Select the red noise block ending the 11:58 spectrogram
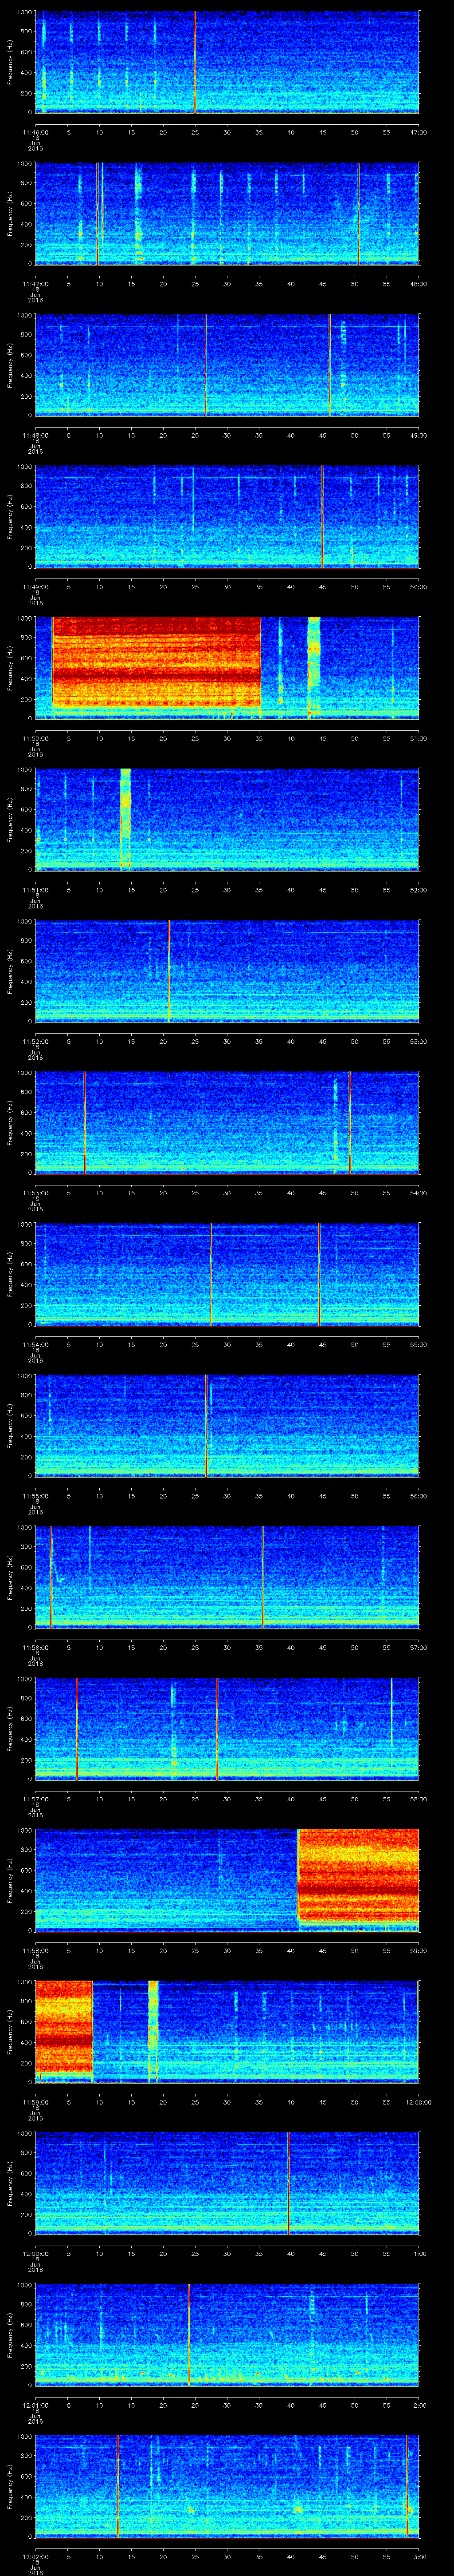 (358, 1874)
